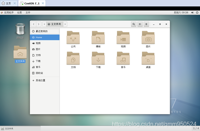This screenshot has width=200, height=131.
Task: Click path bar left scroll arrow
Action: click(x=44, y=24)
